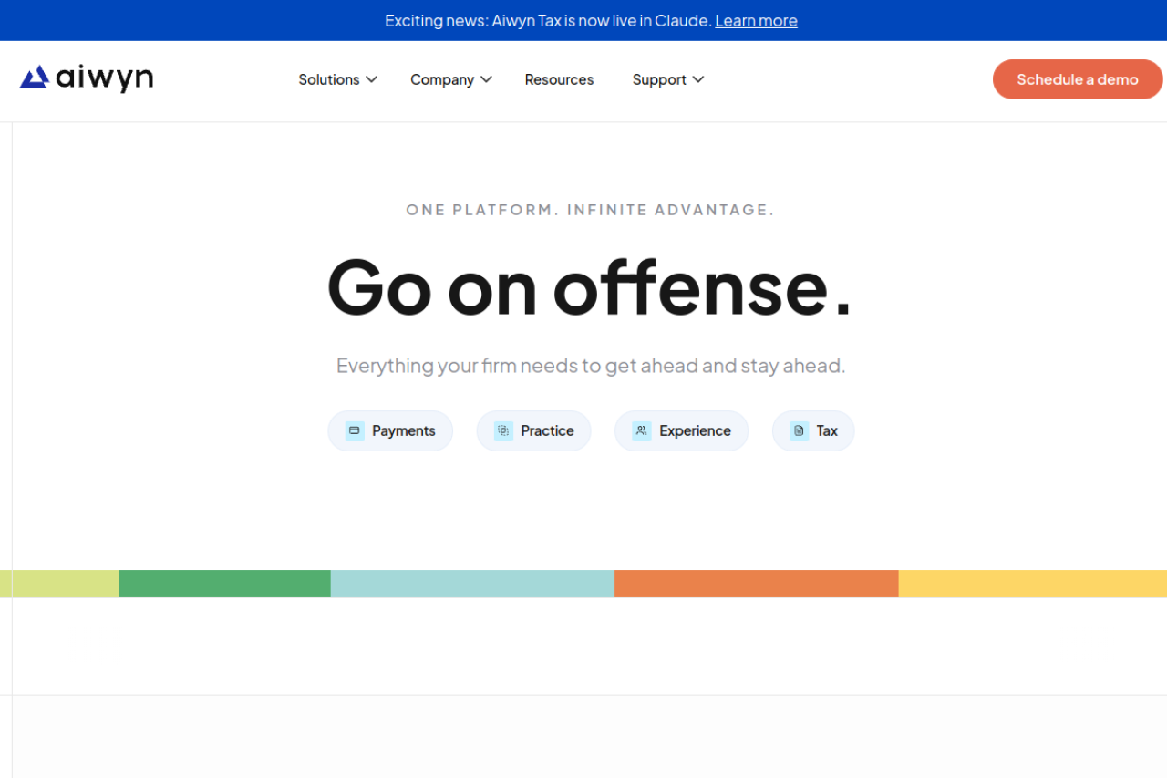The height and width of the screenshot is (778, 1167).
Task: Expand the Company dropdown chevron
Action: coord(487,79)
